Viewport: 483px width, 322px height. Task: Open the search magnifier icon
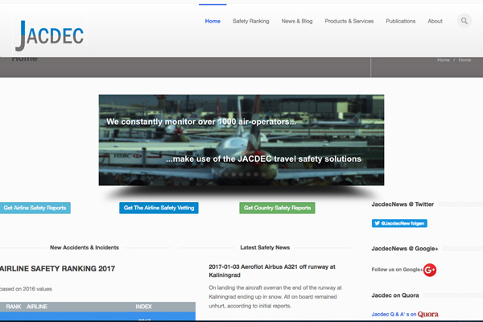pyautogui.click(x=464, y=21)
